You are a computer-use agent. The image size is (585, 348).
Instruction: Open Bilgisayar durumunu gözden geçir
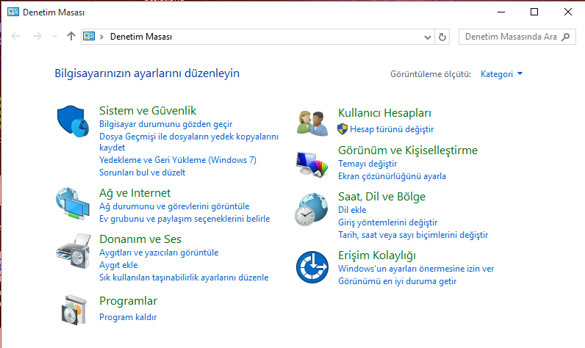165,124
